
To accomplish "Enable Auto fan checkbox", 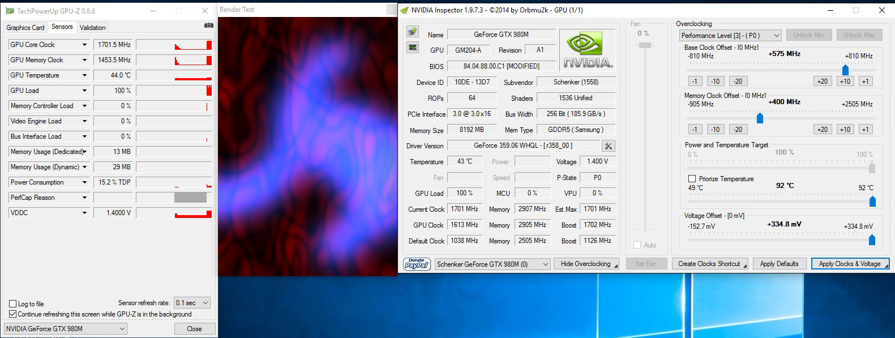I will click(x=637, y=245).
